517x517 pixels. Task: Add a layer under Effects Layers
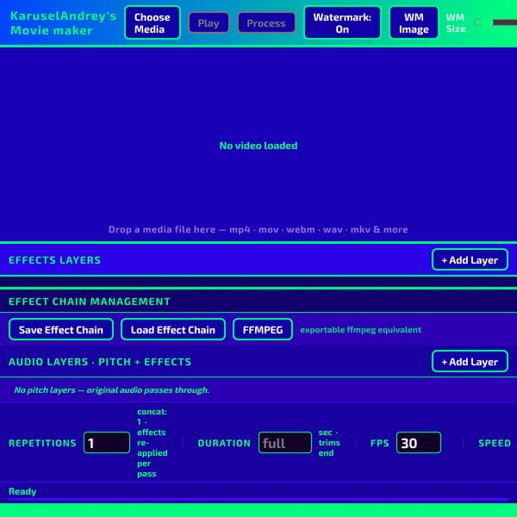click(x=470, y=260)
